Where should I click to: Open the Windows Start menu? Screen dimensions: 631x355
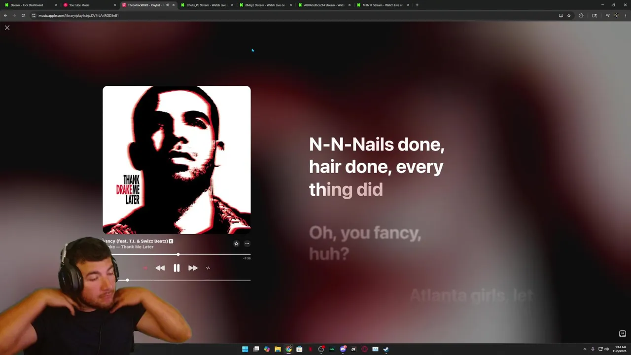coord(245,349)
